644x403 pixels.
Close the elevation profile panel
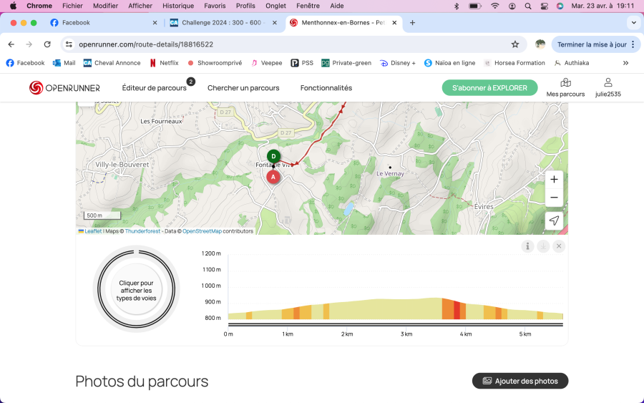pyautogui.click(x=559, y=246)
